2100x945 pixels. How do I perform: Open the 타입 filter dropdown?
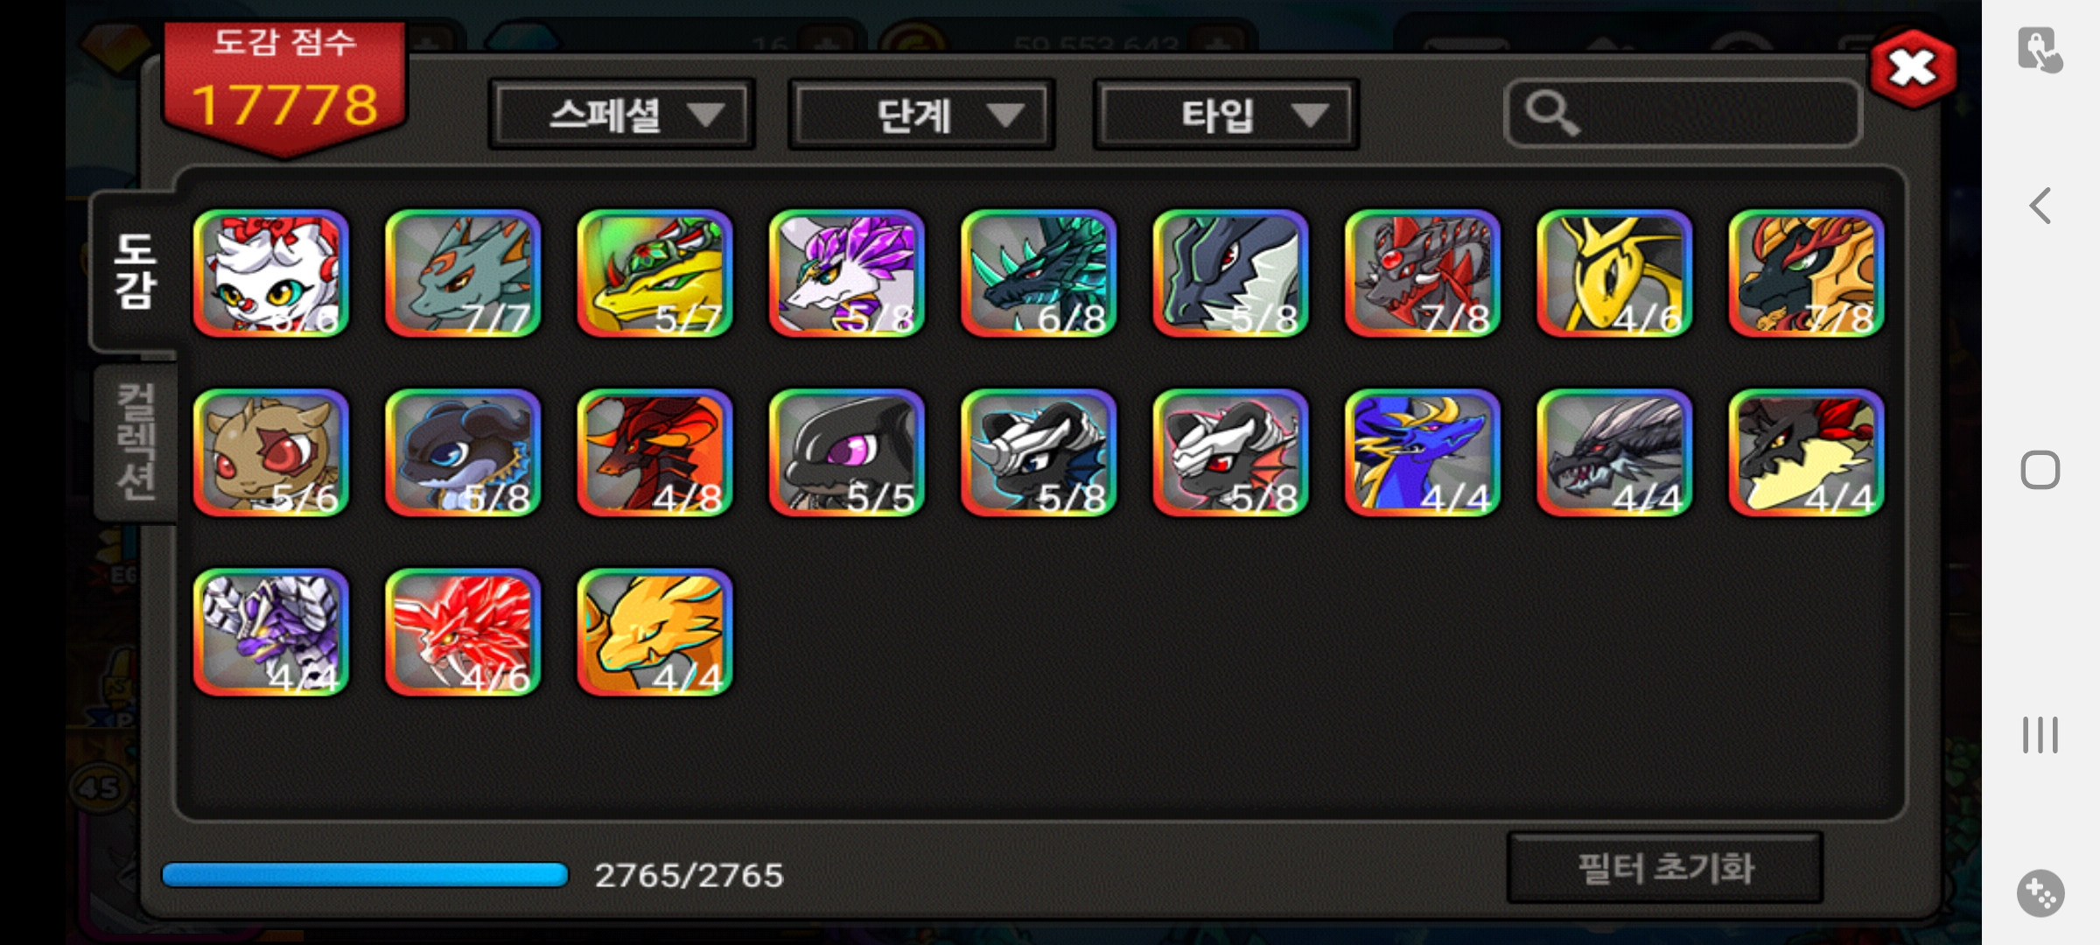click(1226, 115)
